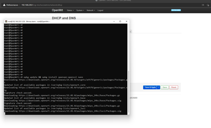Select the partially hidden tab behind terminal
This screenshot has height=128, width=211.
pos(131,31)
